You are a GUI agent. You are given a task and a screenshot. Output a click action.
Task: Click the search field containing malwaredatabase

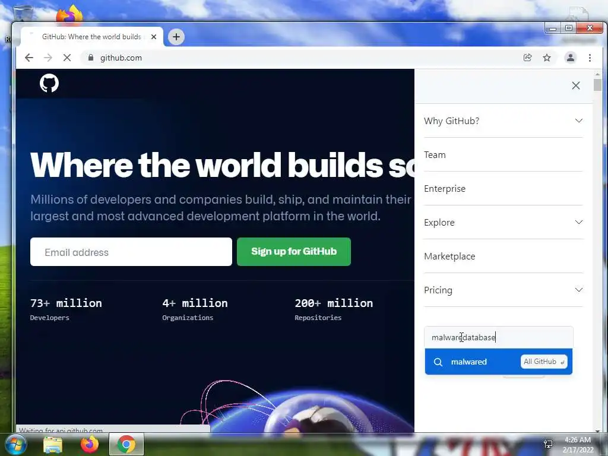[499, 337]
